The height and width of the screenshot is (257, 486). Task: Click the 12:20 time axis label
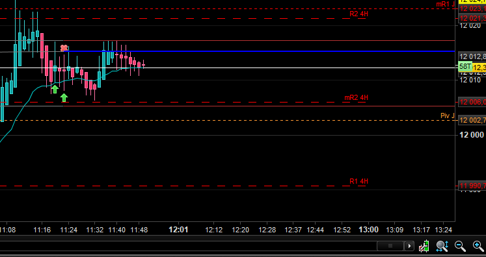point(241,230)
